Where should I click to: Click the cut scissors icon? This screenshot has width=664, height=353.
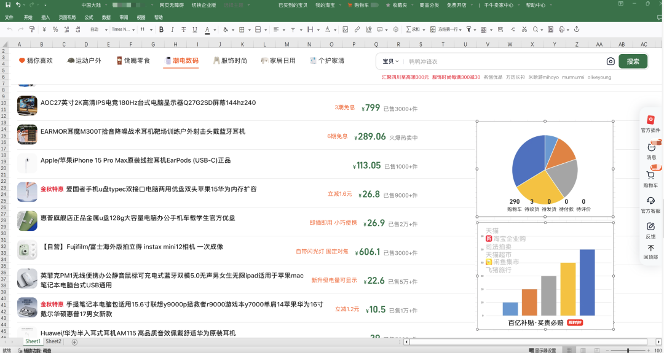[x=524, y=29]
